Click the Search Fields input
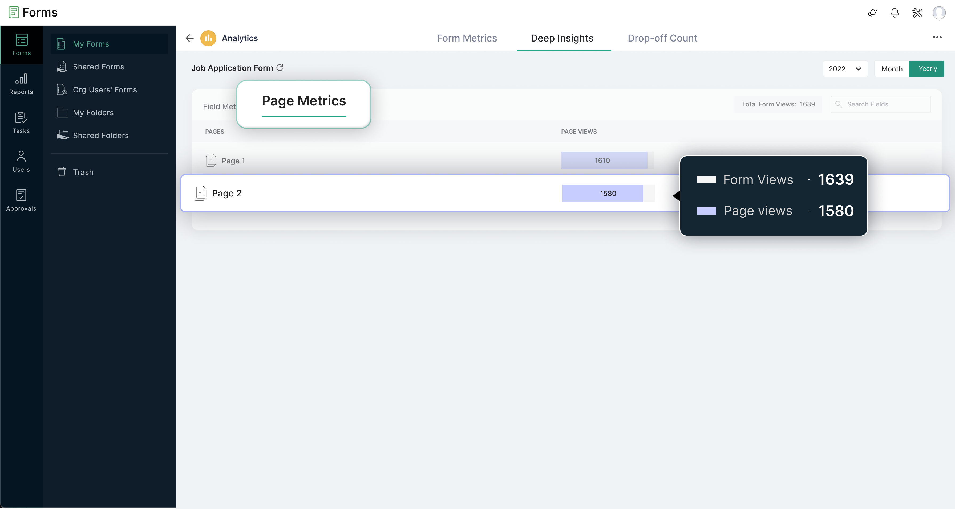 tap(881, 104)
